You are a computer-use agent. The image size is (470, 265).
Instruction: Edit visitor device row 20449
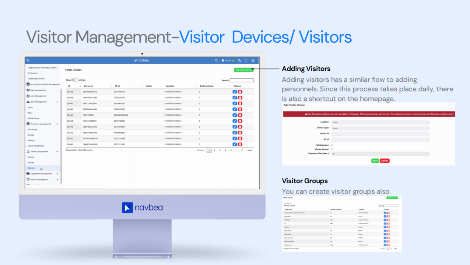click(x=235, y=92)
